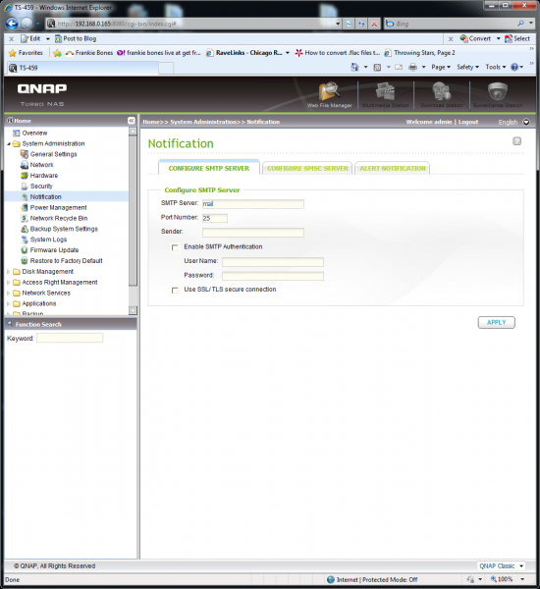
Task: Expand Access Right Management node
Action: coord(9,282)
